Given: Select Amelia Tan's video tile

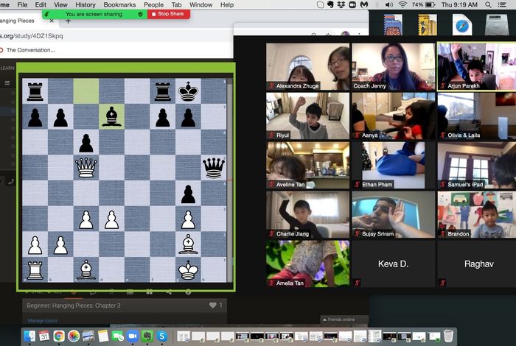Looking at the screenshot, I should tap(307, 264).
